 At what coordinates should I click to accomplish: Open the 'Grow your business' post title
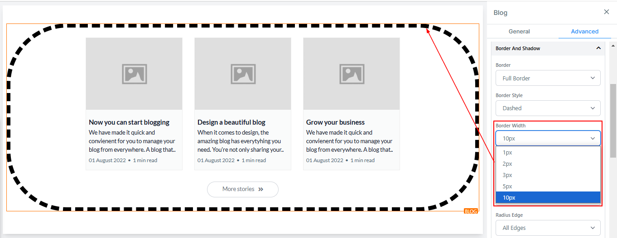point(335,122)
